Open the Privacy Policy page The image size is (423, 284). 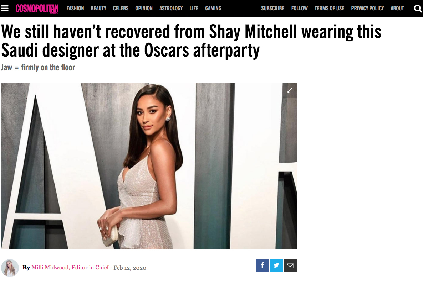[x=367, y=8]
